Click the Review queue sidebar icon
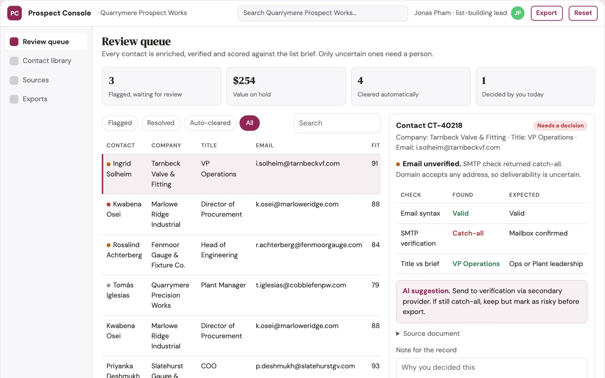 pyautogui.click(x=14, y=42)
